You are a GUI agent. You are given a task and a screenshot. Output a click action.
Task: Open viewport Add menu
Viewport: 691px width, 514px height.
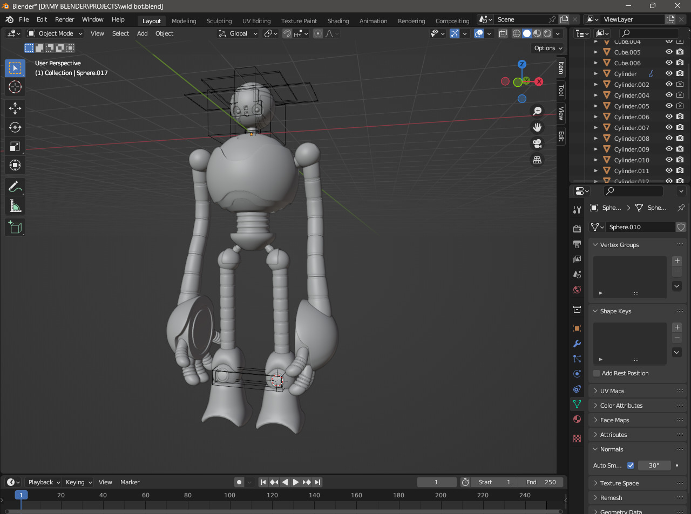(142, 33)
